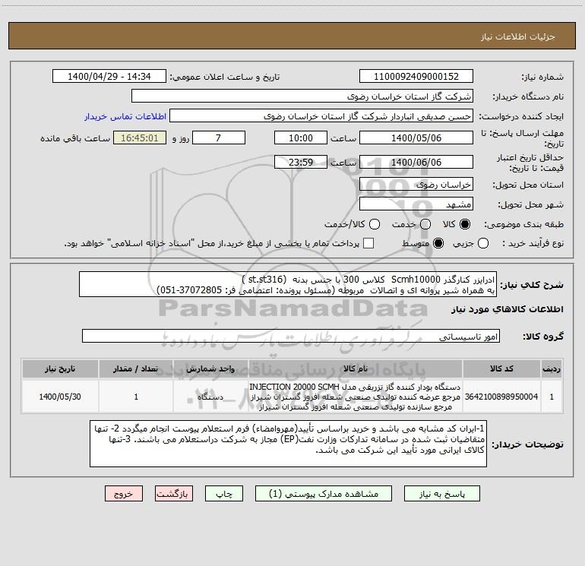Screen dimensions: 585x566
Task: Click the 'نام کالا' column header
Action: click(356, 368)
